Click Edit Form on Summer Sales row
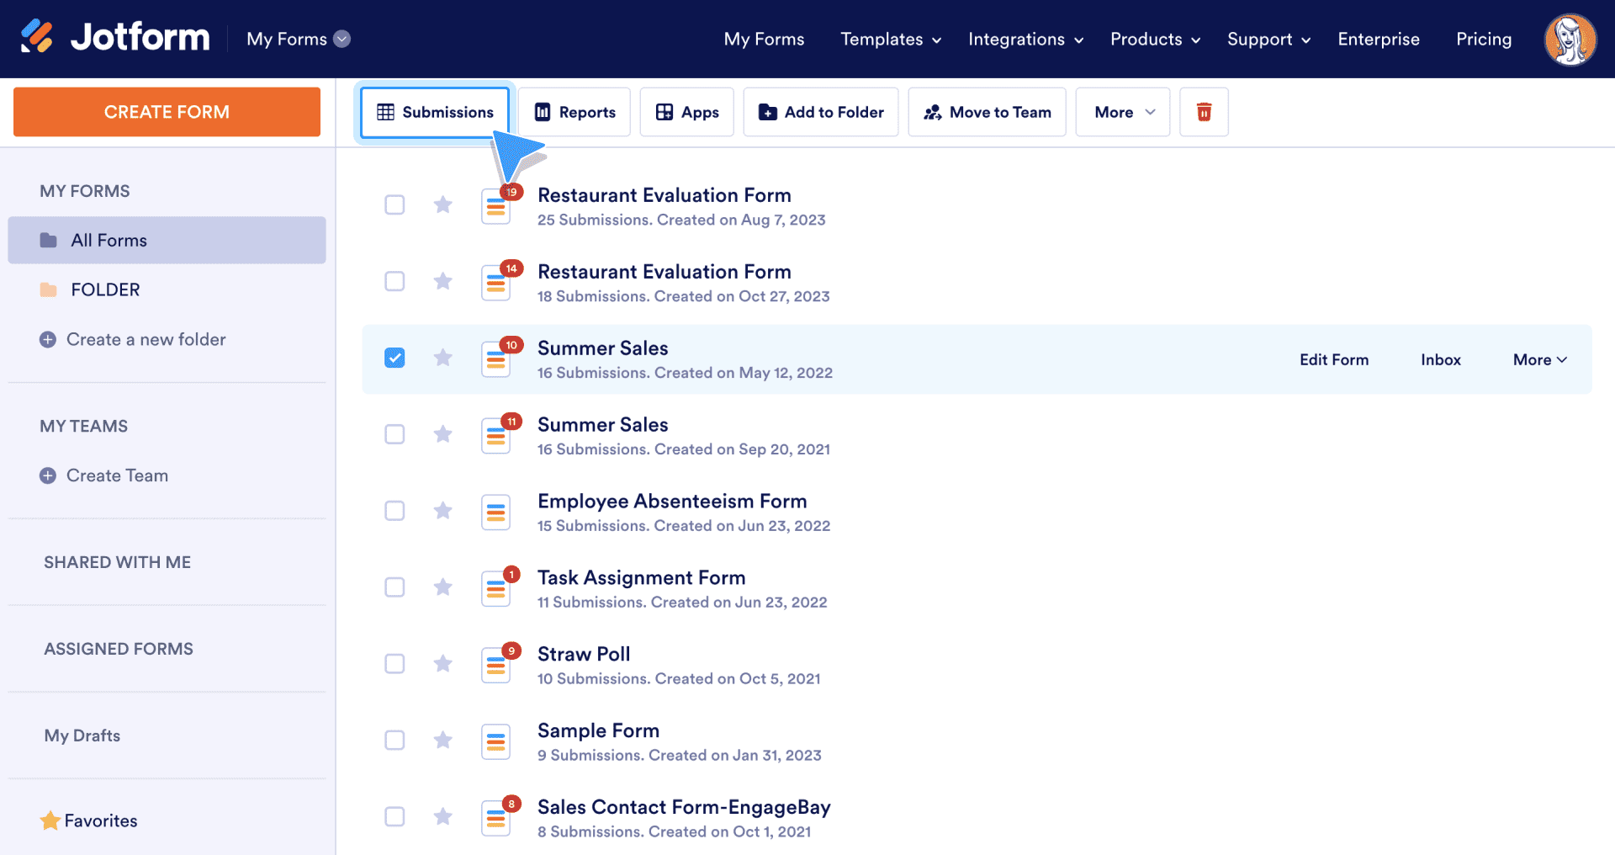This screenshot has width=1615, height=855. (1333, 360)
